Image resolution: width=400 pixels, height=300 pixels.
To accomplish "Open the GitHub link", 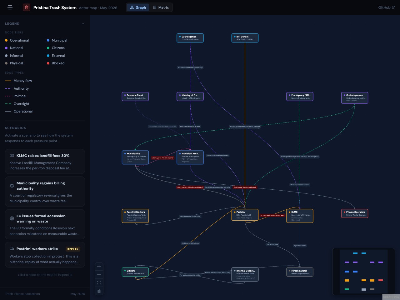I will (x=387, y=7).
